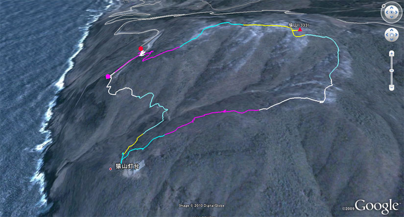Image resolution: width=404 pixels, height=217 pixels.
Task: Select the large red circle waypoint marker
Action: point(141,48)
